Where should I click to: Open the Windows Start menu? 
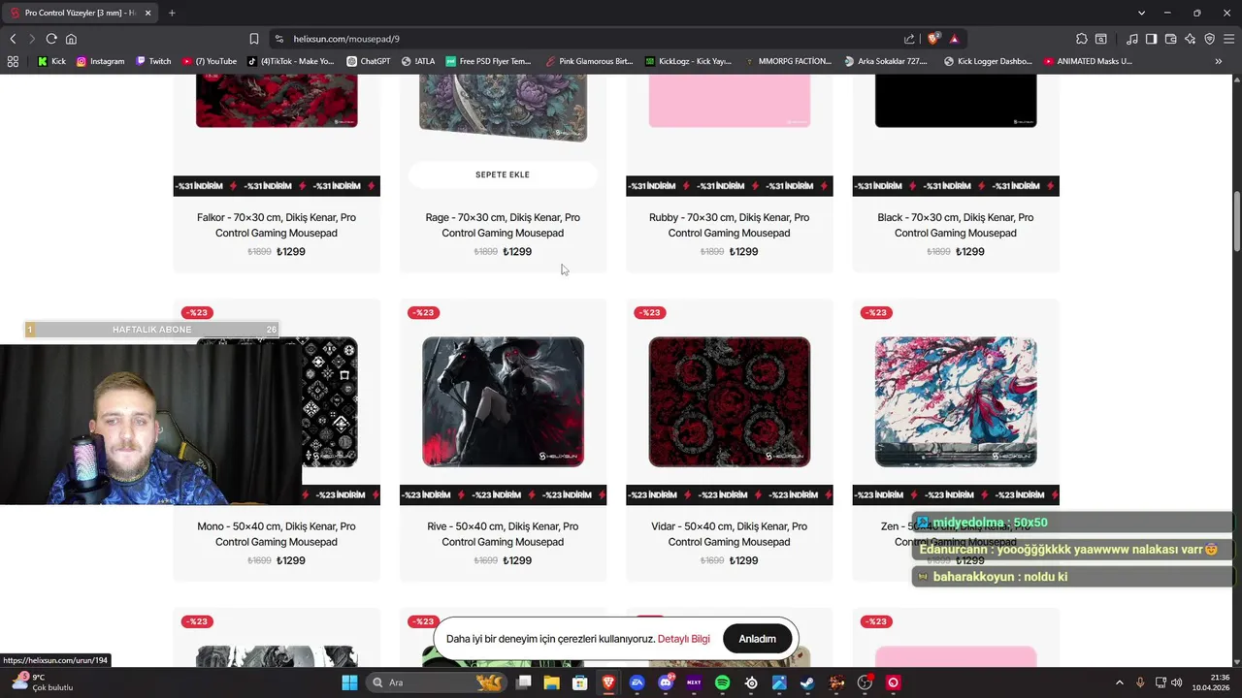point(349,682)
